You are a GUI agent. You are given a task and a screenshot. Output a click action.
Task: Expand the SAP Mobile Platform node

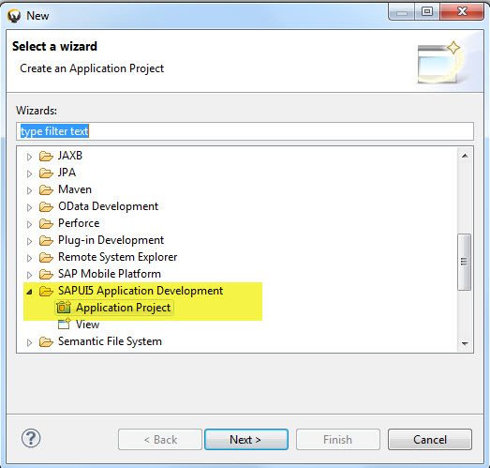[29, 275]
